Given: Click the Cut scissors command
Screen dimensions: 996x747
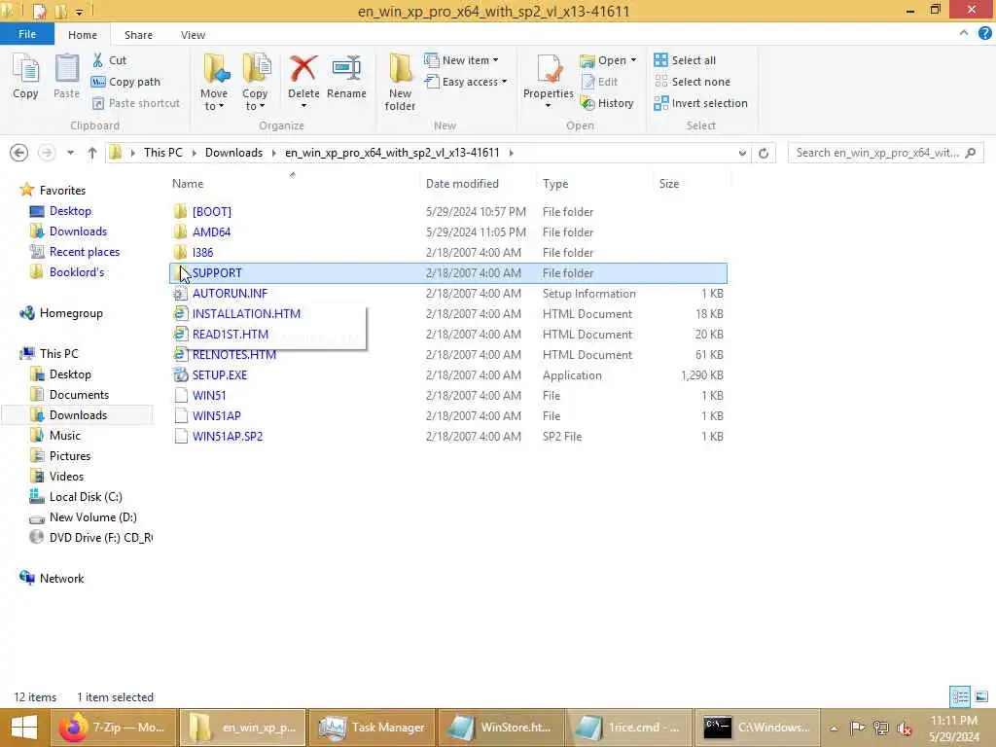Looking at the screenshot, I should pos(109,60).
